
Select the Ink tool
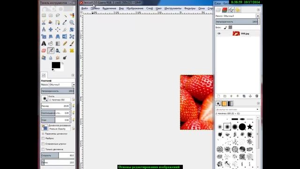[58, 51]
